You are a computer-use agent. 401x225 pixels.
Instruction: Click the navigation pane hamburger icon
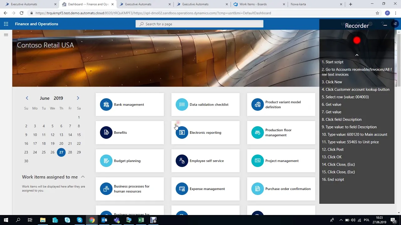[x=6, y=35]
